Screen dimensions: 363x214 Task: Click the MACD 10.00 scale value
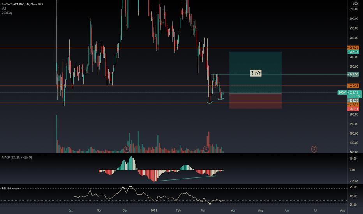coord(353,158)
